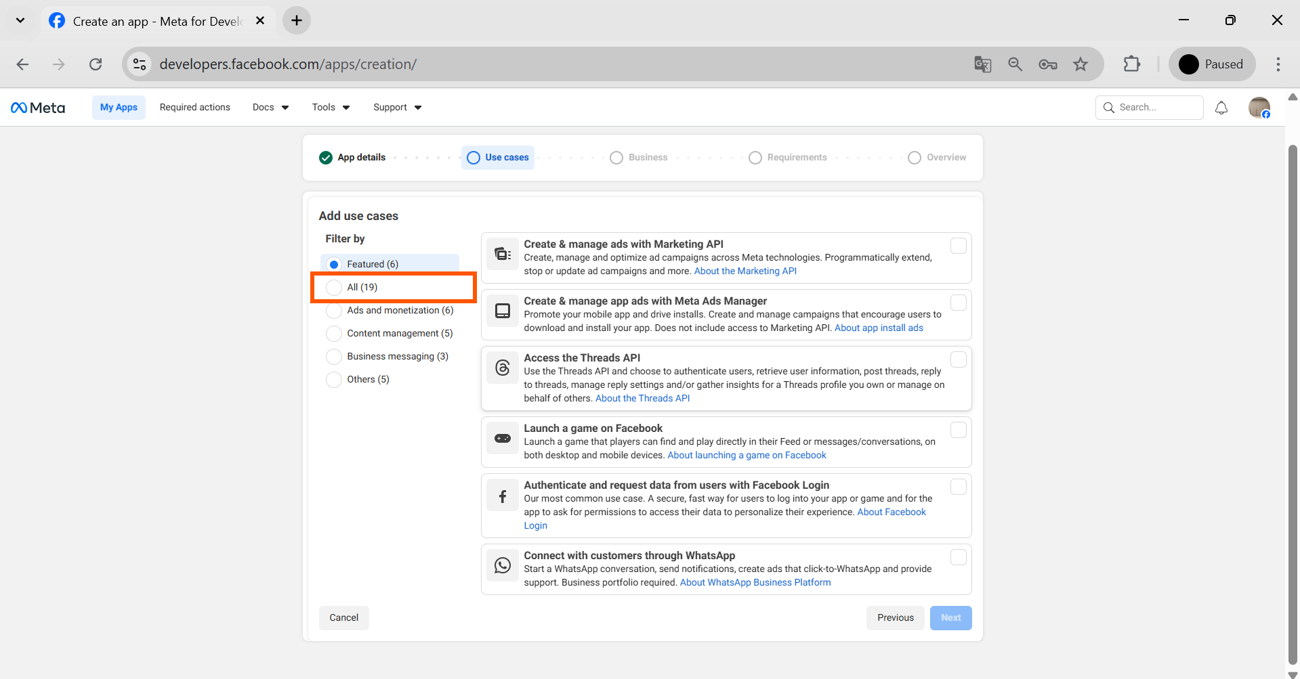Click the Search field
The width and height of the screenshot is (1300, 679).
[x=1150, y=108]
